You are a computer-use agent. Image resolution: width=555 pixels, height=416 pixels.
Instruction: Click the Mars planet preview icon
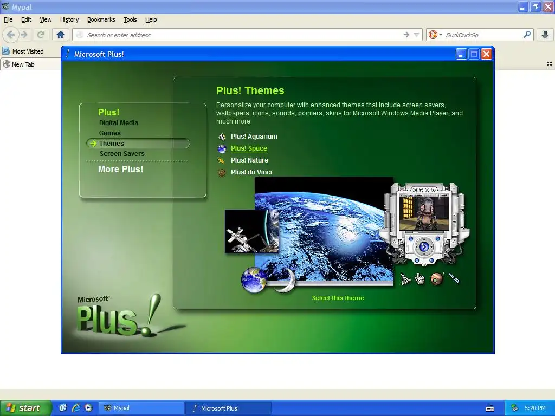[437, 279]
